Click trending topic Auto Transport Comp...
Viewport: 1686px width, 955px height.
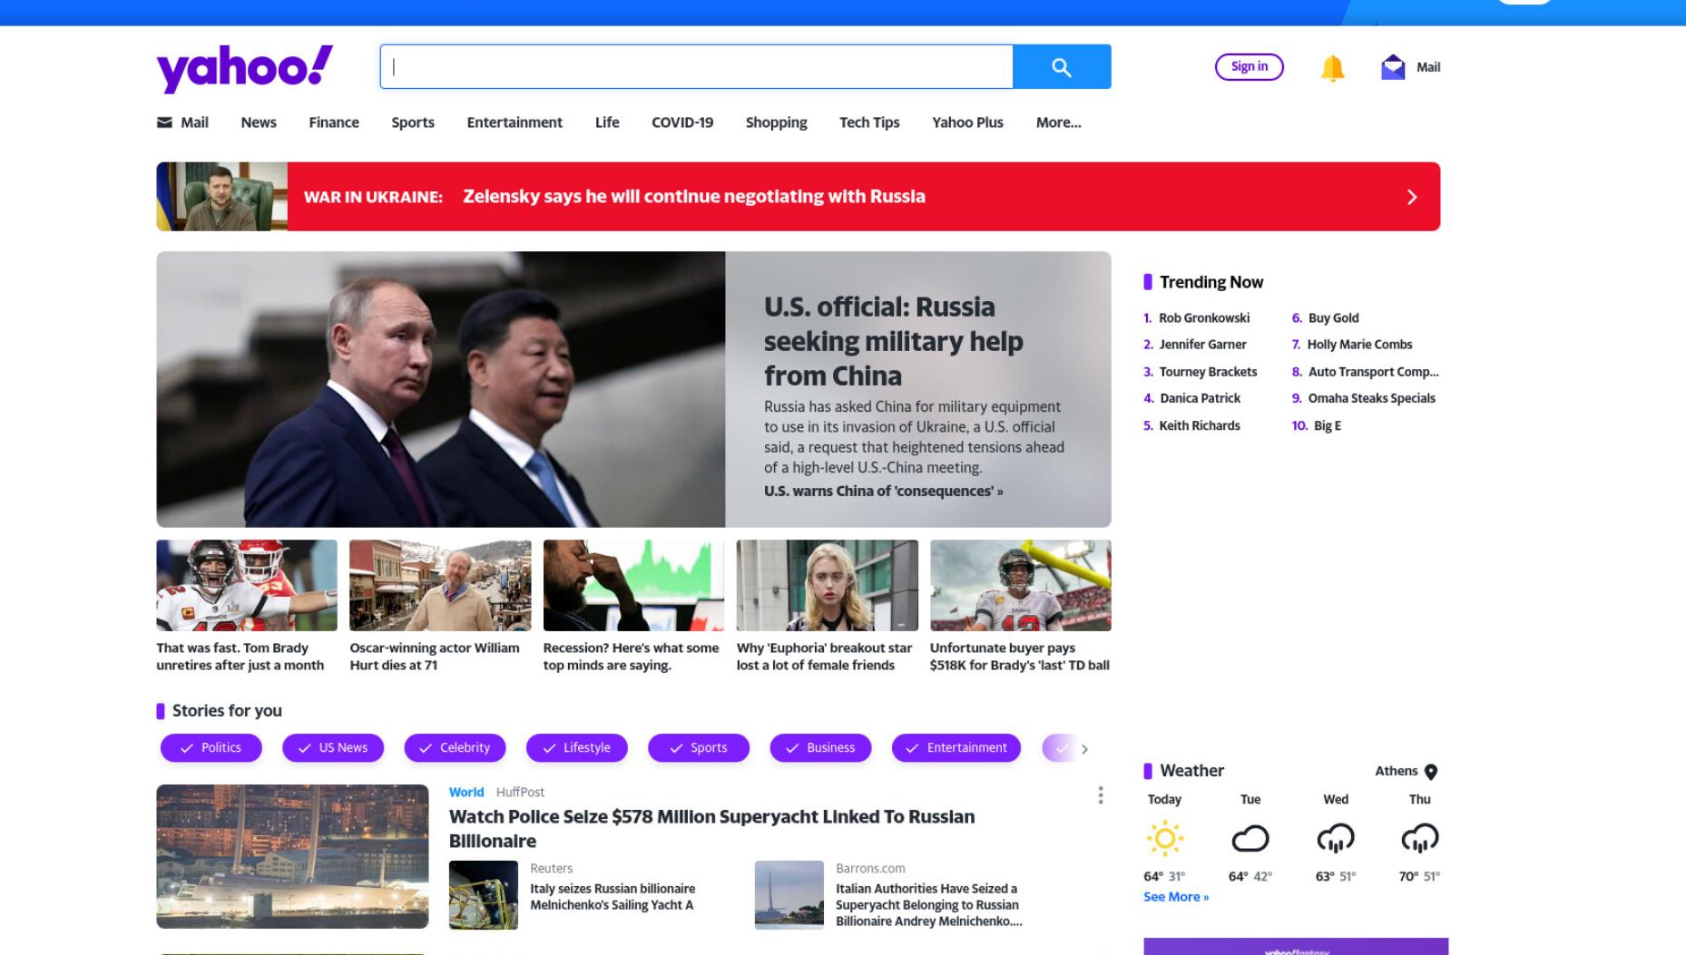click(1373, 372)
